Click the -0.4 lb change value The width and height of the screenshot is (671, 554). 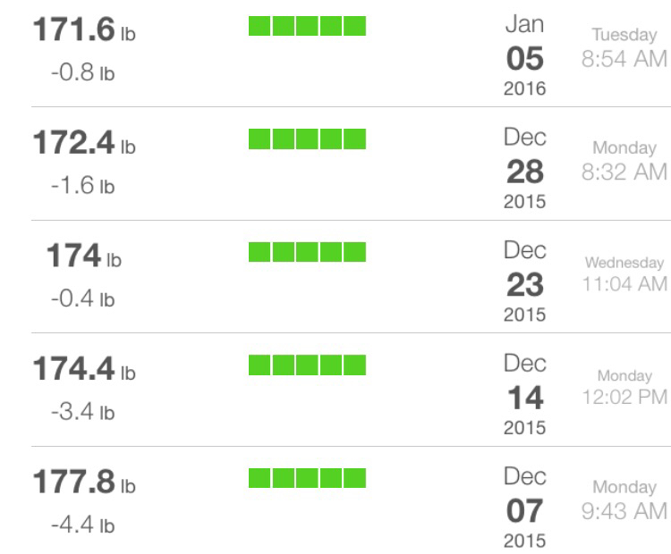(x=83, y=298)
